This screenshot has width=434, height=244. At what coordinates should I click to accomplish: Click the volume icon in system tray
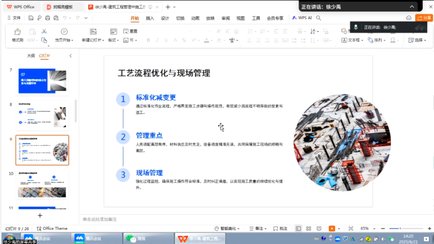click(x=383, y=239)
